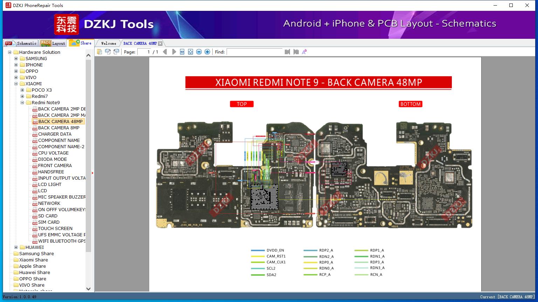This screenshot has width=538, height=302.
Task: Expand the OPPO folder
Action: coord(16,71)
